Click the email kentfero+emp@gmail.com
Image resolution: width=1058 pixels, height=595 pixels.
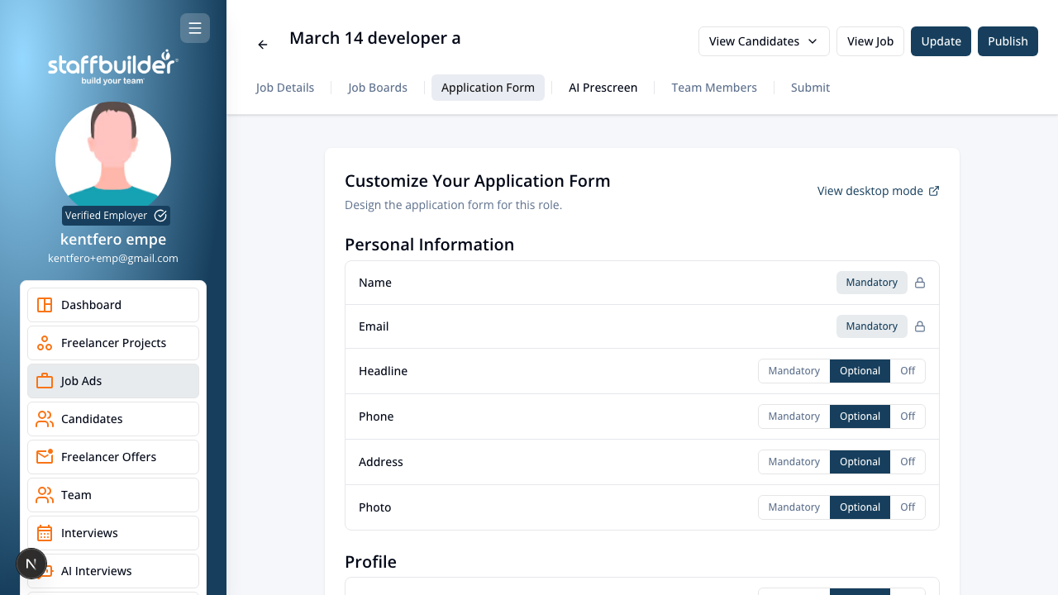[x=113, y=259]
